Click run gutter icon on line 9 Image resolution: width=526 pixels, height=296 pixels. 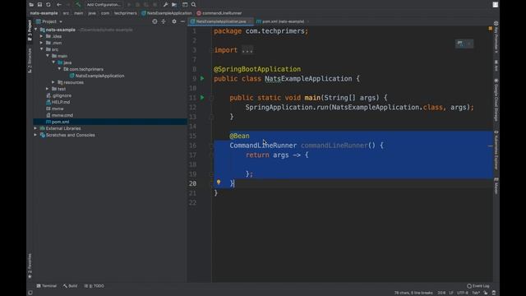click(x=202, y=79)
